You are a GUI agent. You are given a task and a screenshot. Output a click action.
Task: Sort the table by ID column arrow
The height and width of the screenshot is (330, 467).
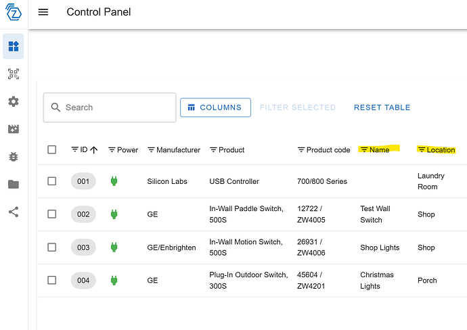click(93, 150)
